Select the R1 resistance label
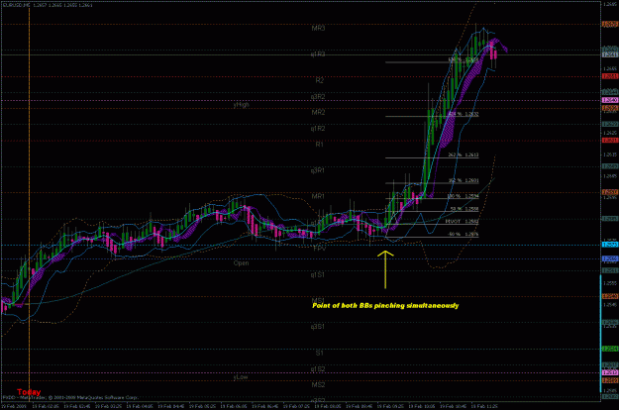The image size is (619, 410). coord(319,145)
